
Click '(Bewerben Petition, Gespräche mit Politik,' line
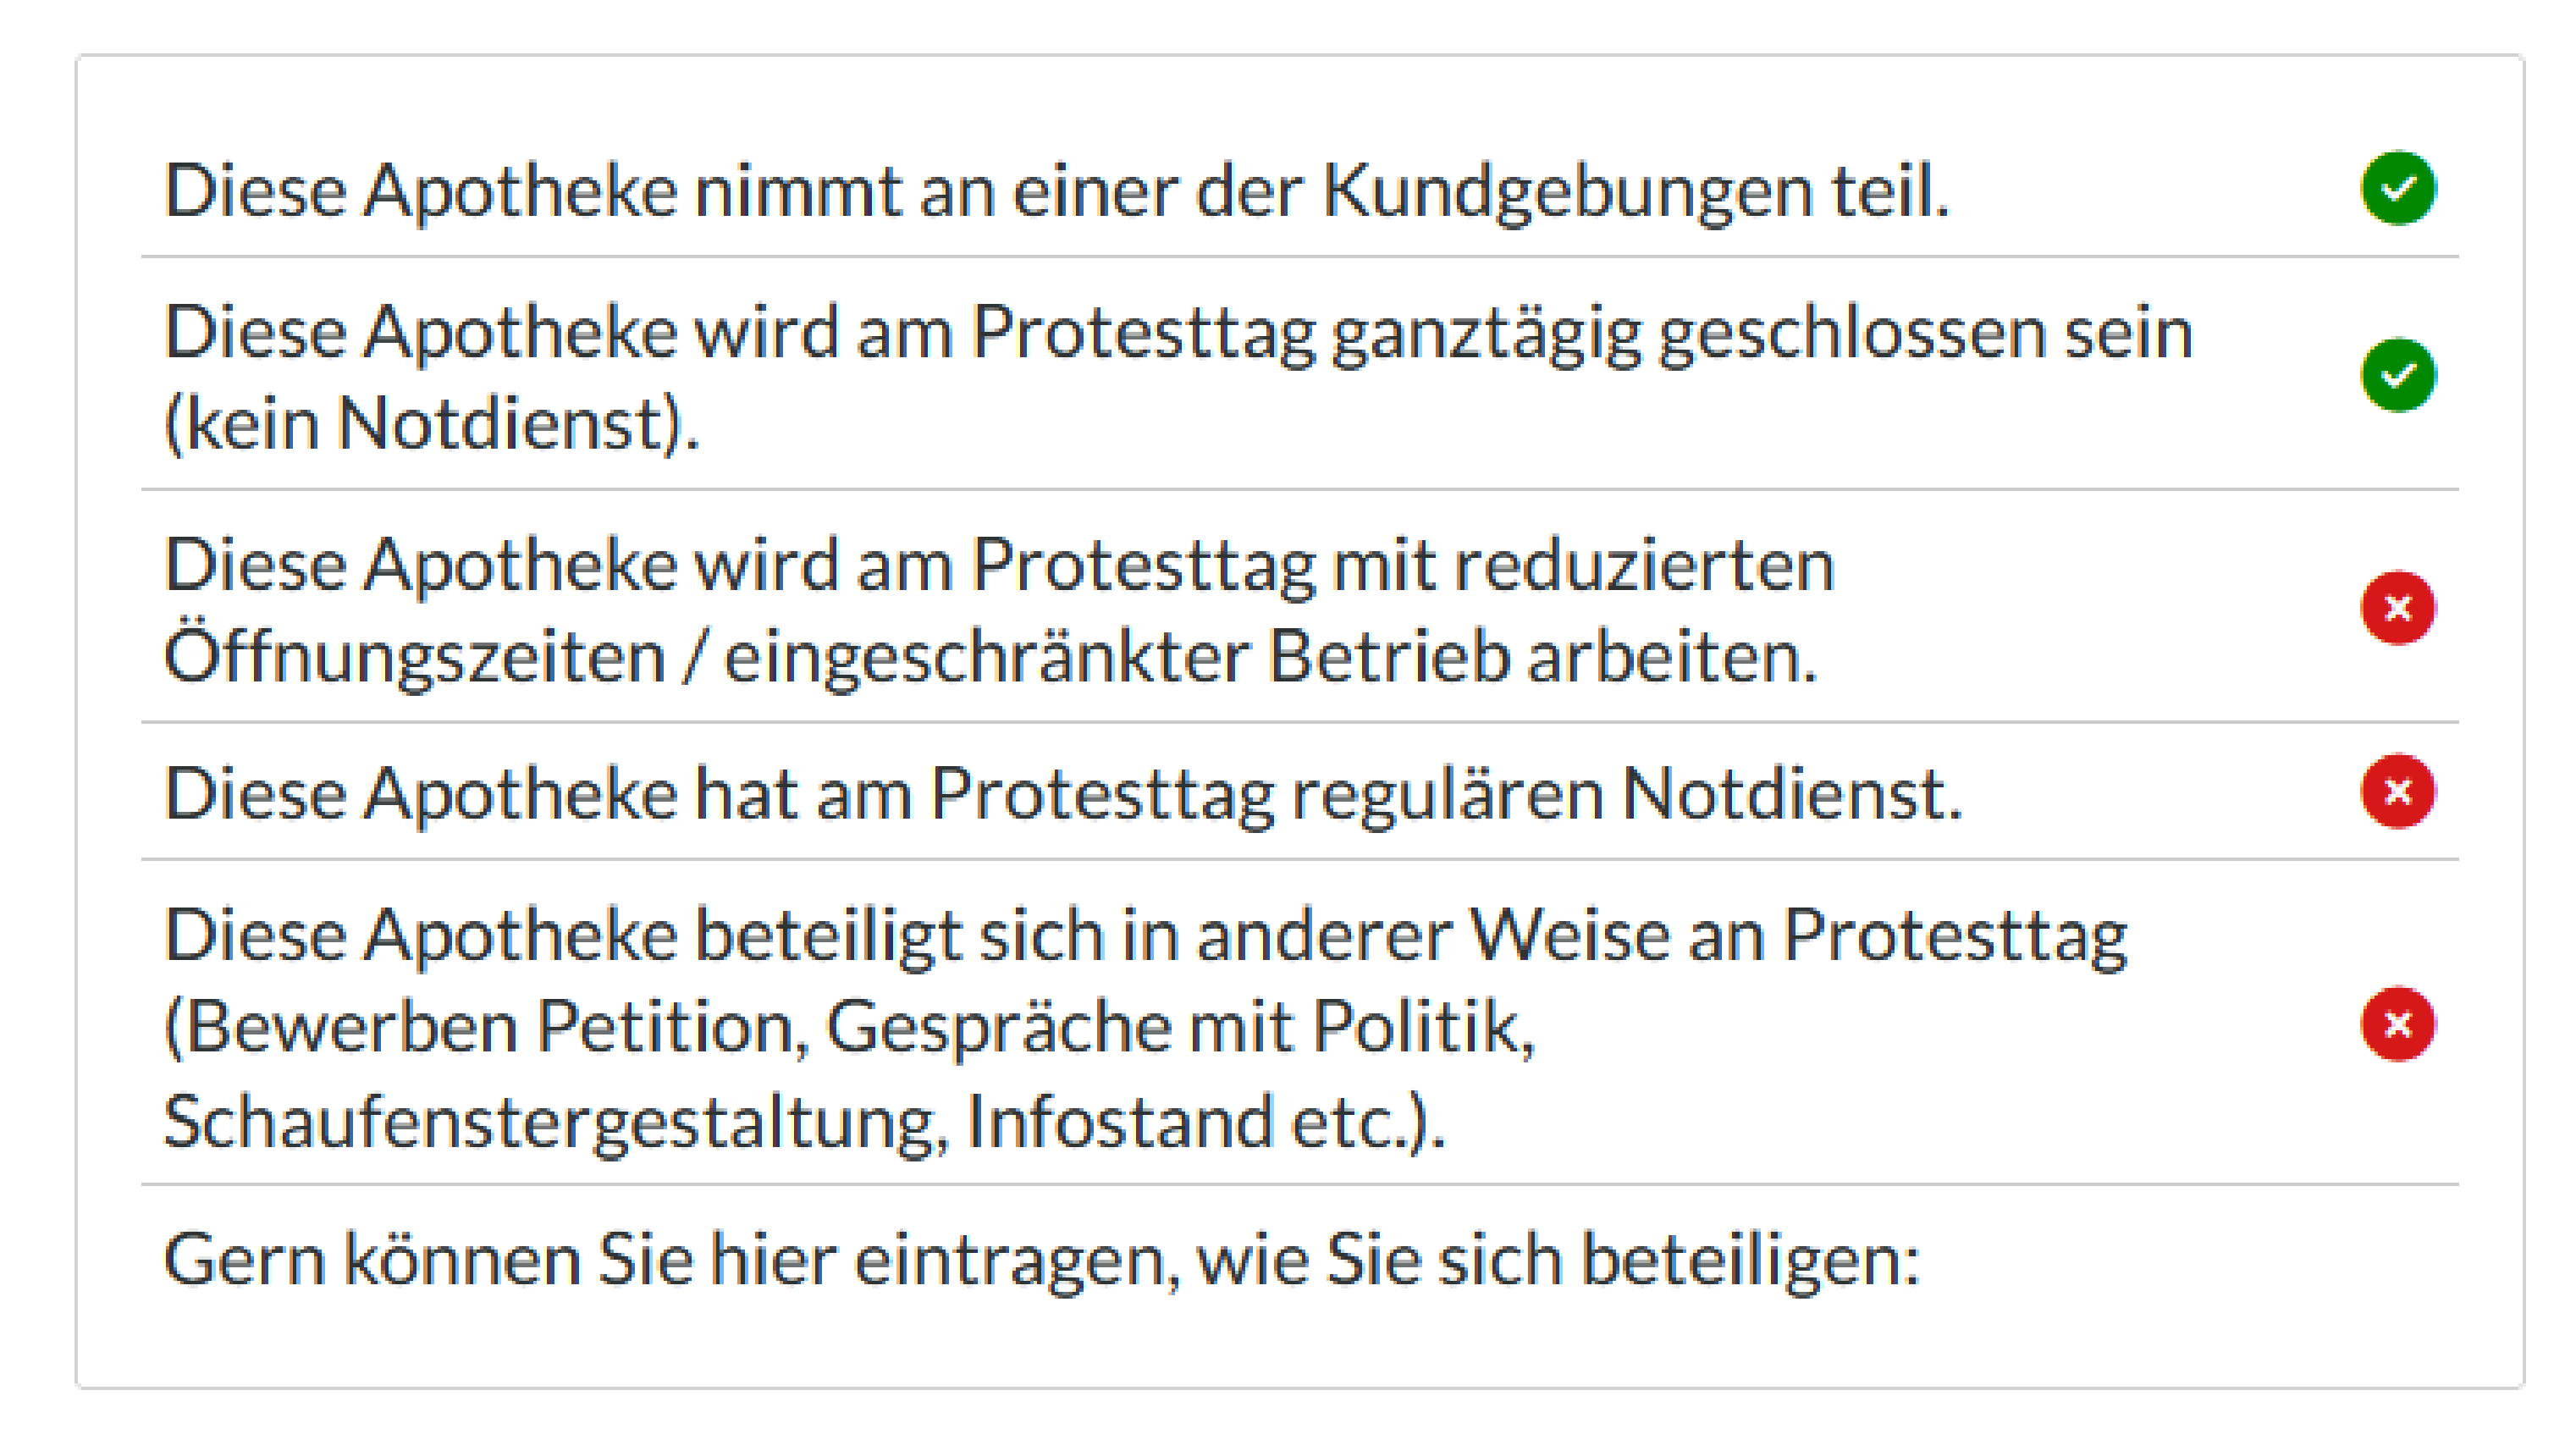[x=849, y=1027]
